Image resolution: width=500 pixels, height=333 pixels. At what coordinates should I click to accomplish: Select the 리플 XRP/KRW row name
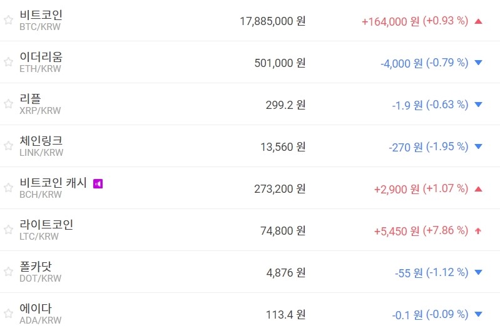coord(31,99)
